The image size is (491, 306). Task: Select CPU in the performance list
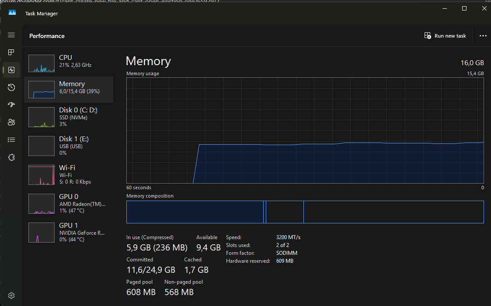tap(69, 63)
